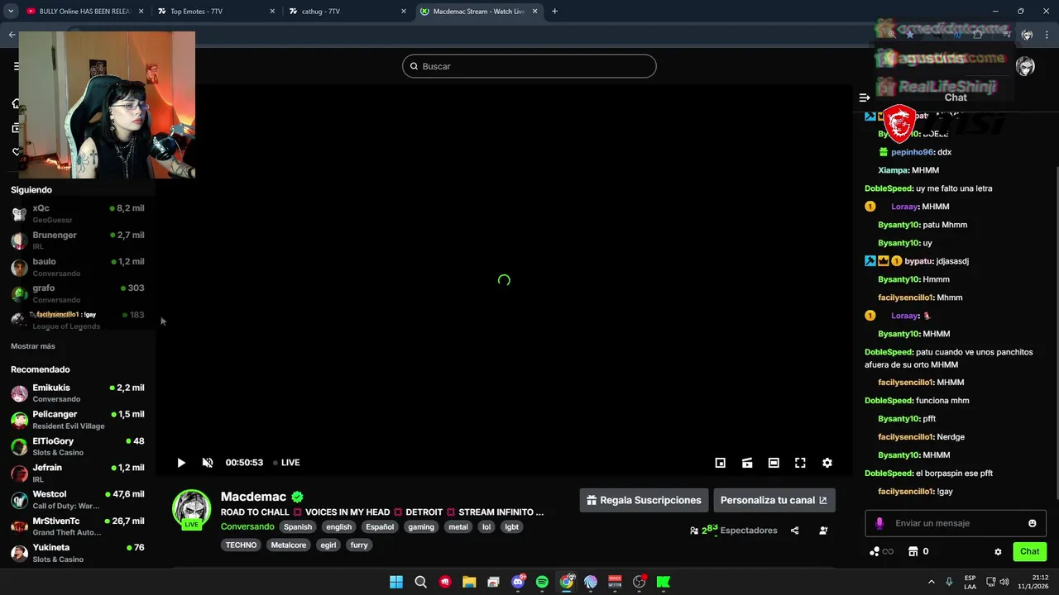Image resolution: width=1059 pixels, height=595 pixels.
Task: Jump to the LIVE indicator in the player
Action: pyautogui.click(x=287, y=463)
